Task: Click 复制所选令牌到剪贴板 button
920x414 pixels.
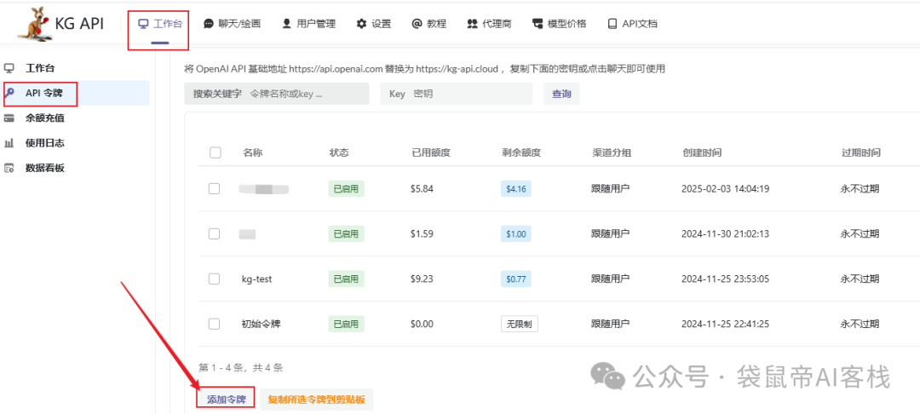Action: 316,400
